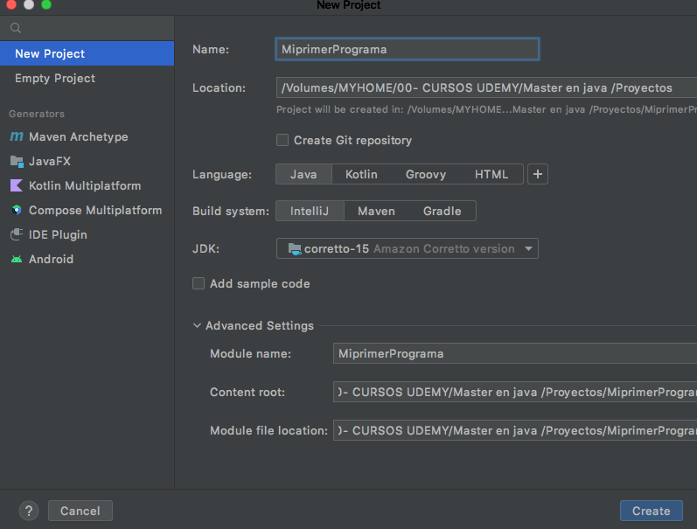Viewport: 697px width, 529px height.
Task: Select the IDE Plugin generator icon
Action: [x=17, y=234]
